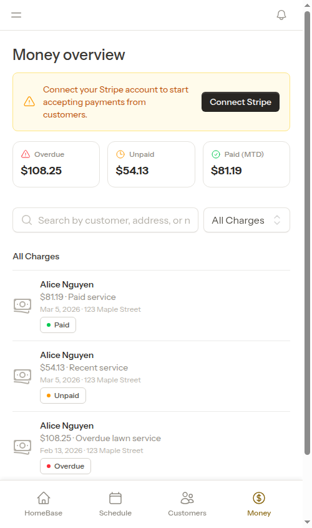This screenshot has height=528, width=312.
Task: Click the $81.19 · Paid service text
Action: pyautogui.click(x=78, y=297)
